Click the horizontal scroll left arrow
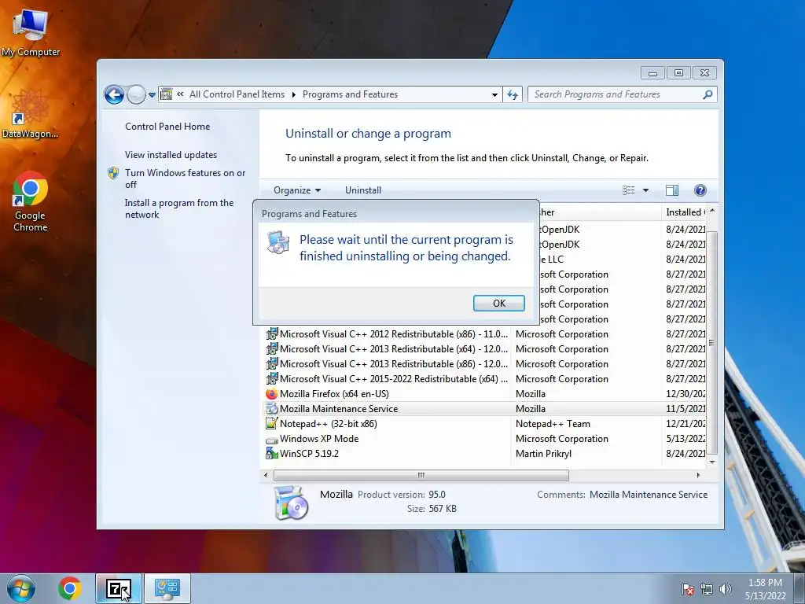The image size is (805, 604). point(266,475)
